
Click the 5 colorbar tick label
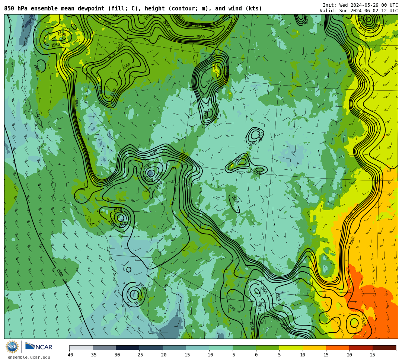click(x=280, y=355)
